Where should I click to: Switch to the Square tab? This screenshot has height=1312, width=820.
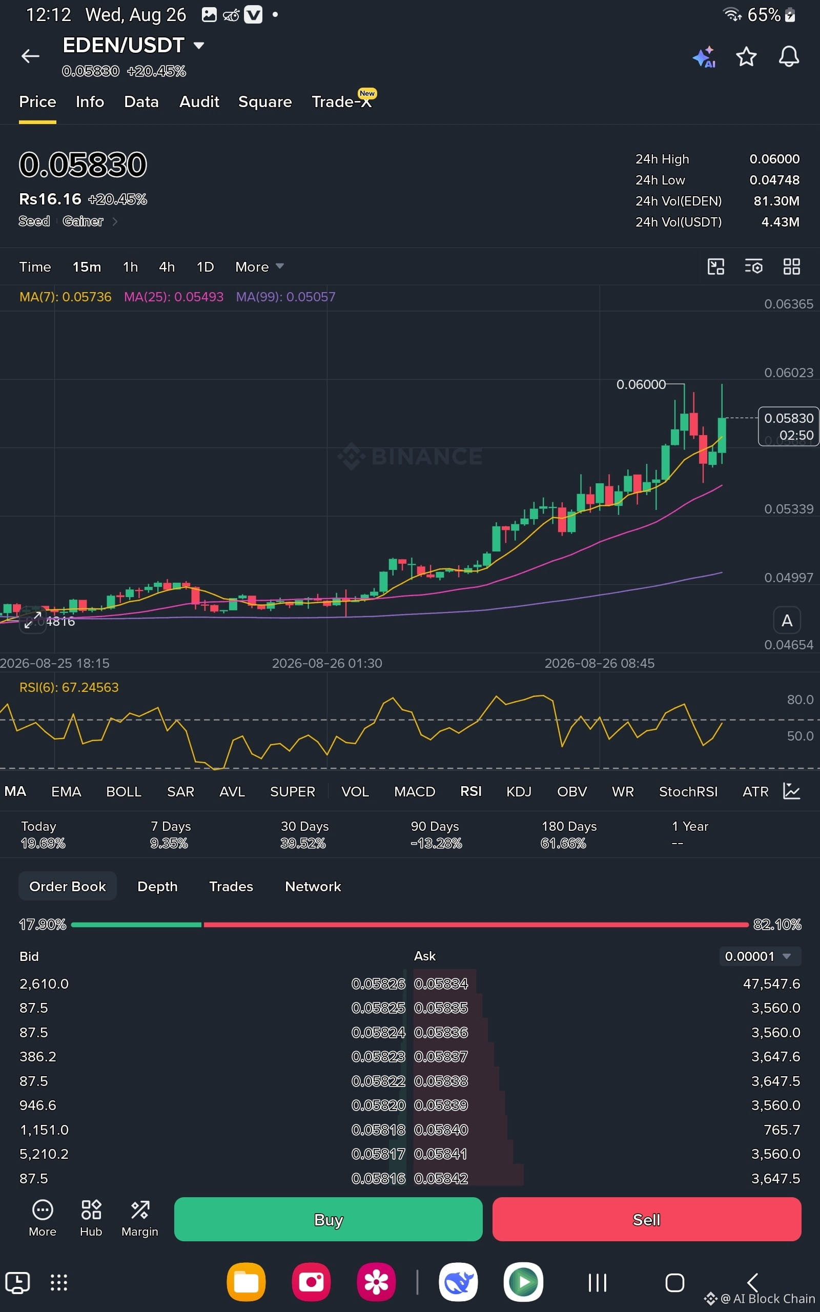click(265, 102)
